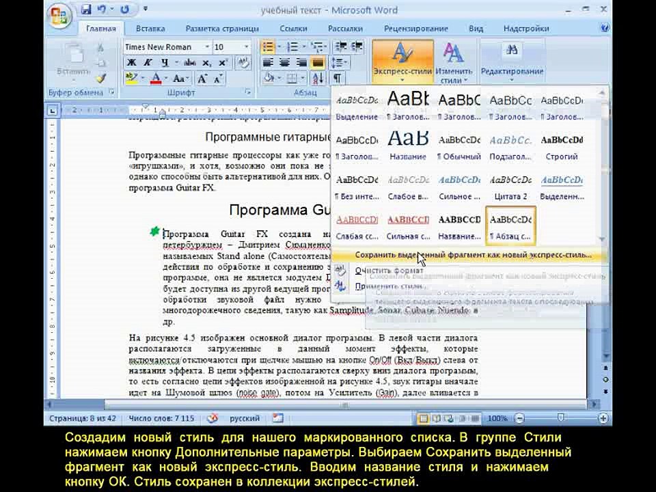The image size is (656, 492).
Task: Increase paragraph indent
Action: point(357,47)
